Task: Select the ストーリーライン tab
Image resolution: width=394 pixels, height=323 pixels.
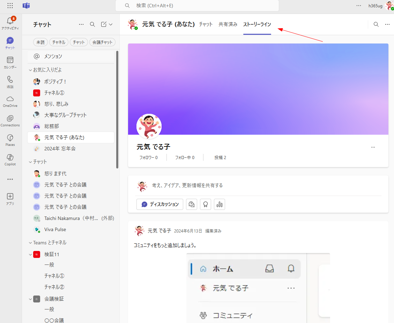Action: (x=257, y=24)
